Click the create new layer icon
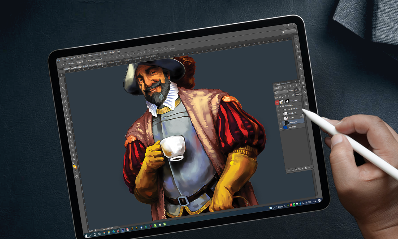Image resolution: width=398 pixels, height=239 pixels. coord(306,168)
